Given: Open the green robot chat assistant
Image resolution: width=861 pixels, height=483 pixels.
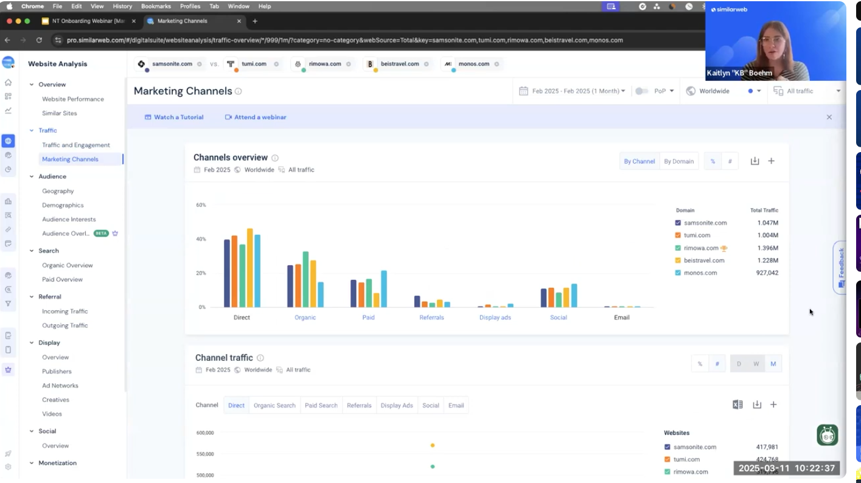Looking at the screenshot, I should [828, 435].
